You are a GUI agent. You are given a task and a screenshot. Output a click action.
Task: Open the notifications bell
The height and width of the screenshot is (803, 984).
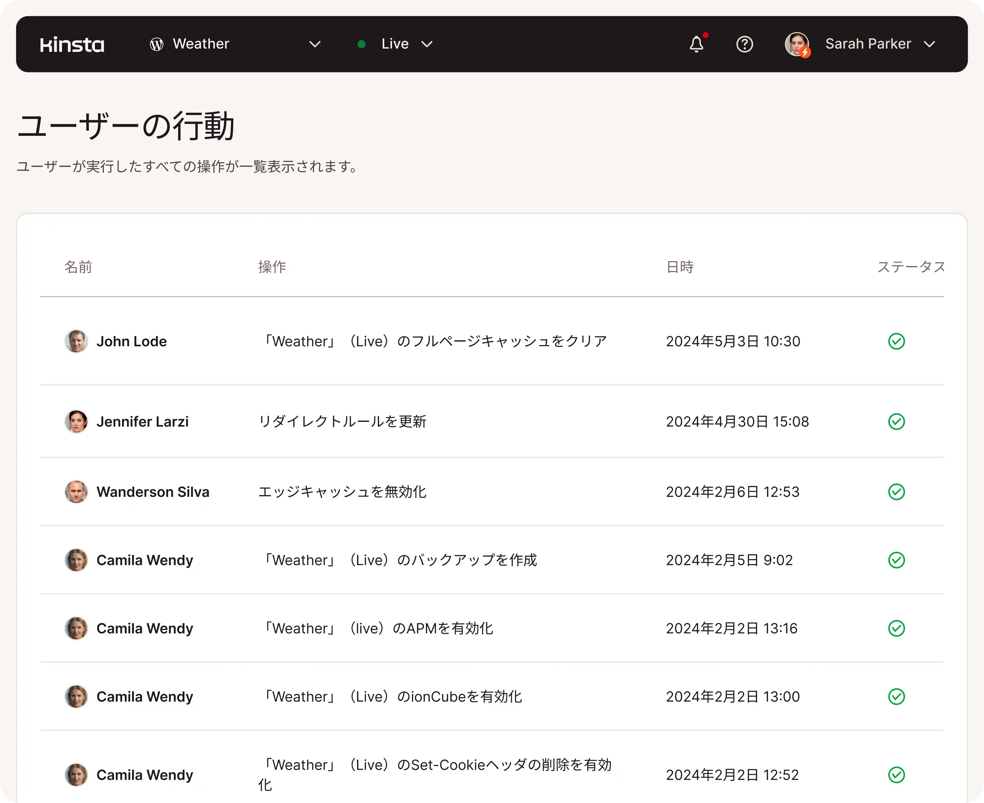coord(696,45)
